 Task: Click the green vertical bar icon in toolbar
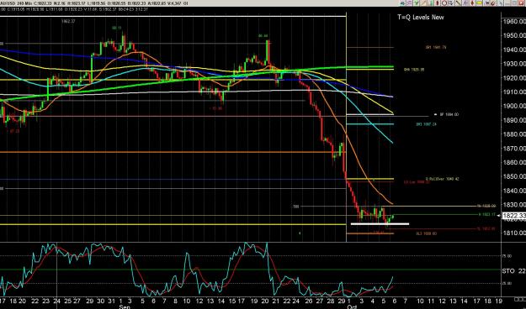pos(431,3)
